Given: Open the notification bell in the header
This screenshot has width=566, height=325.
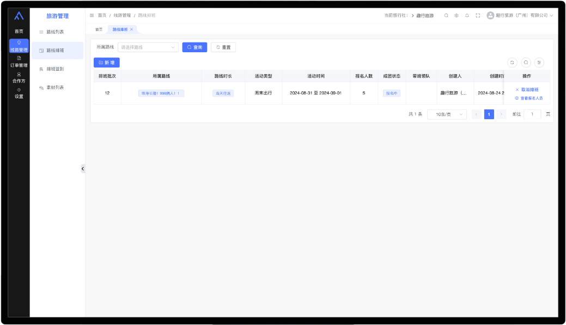Looking at the screenshot, I should pos(467,15).
